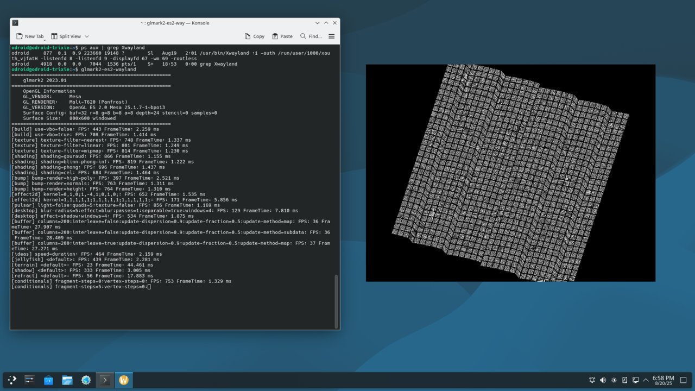The image size is (695, 391).
Task: Expand the Split View dropdown arrow
Action: 87,36
